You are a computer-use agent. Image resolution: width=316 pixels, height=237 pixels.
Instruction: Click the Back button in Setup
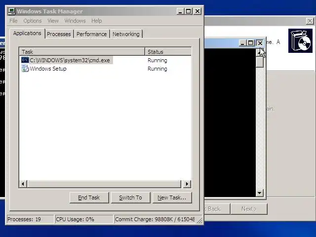click(217, 209)
